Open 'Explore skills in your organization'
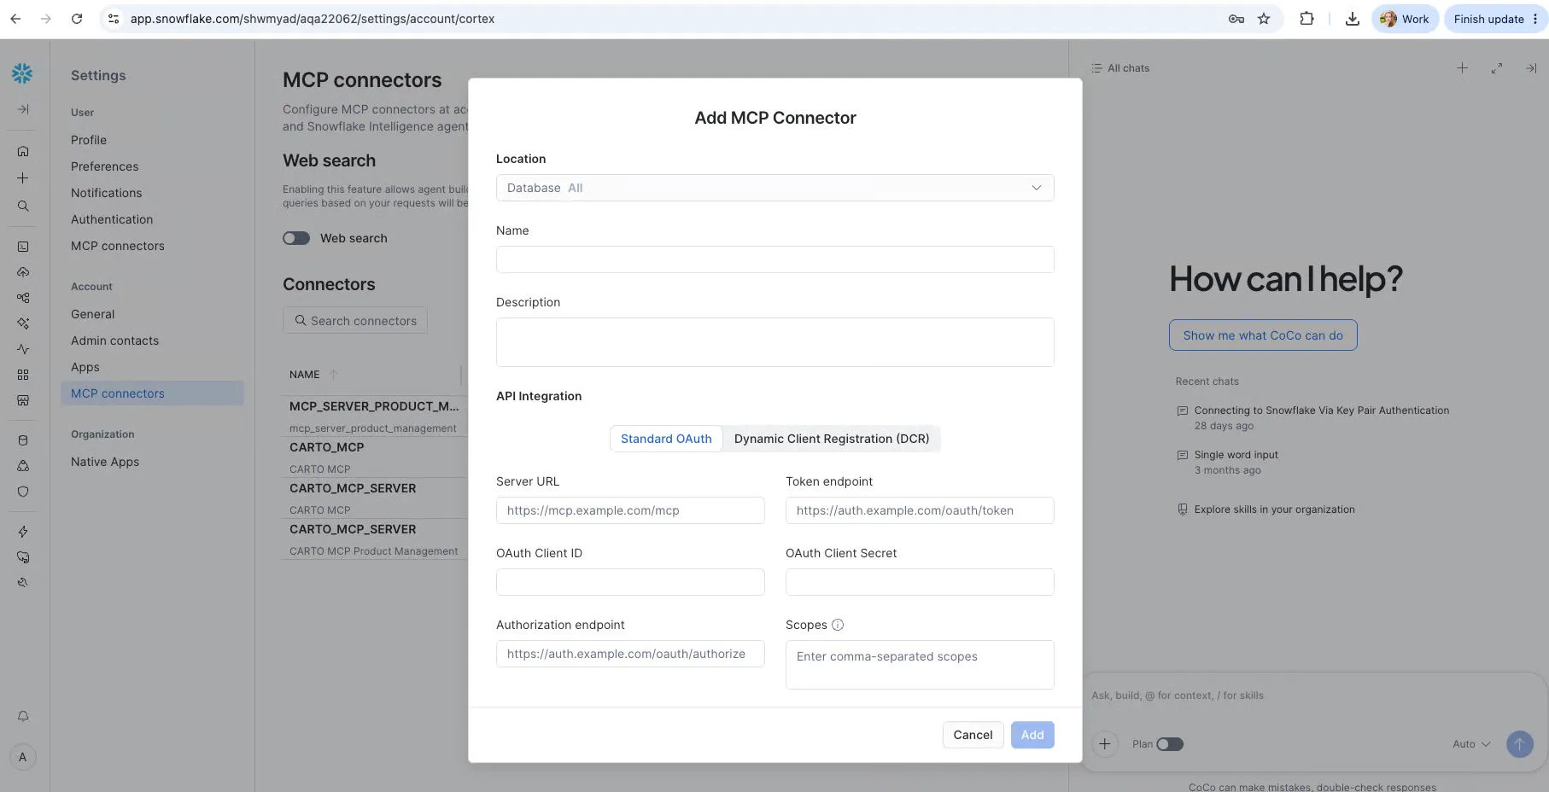The height and width of the screenshot is (792, 1549). pos(1266,510)
